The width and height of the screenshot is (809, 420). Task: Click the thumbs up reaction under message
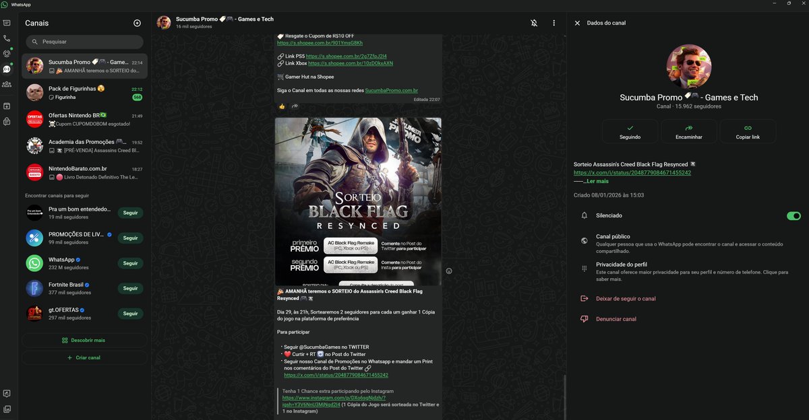[x=282, y=106]
